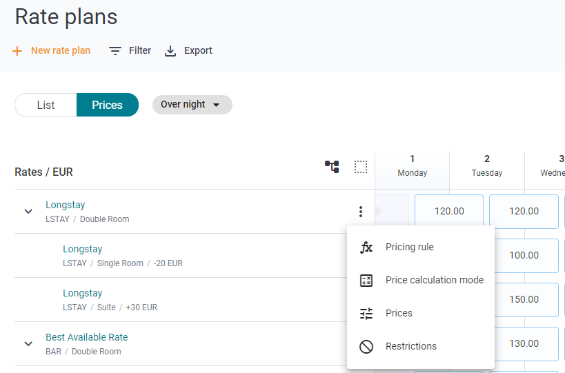Click Monday 120.00 price field for Longstay

(449, 212)
